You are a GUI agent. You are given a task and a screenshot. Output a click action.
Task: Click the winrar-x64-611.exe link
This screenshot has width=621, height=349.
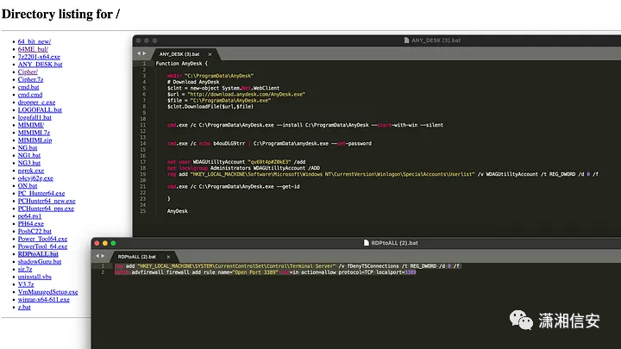(x=44, y=300)
